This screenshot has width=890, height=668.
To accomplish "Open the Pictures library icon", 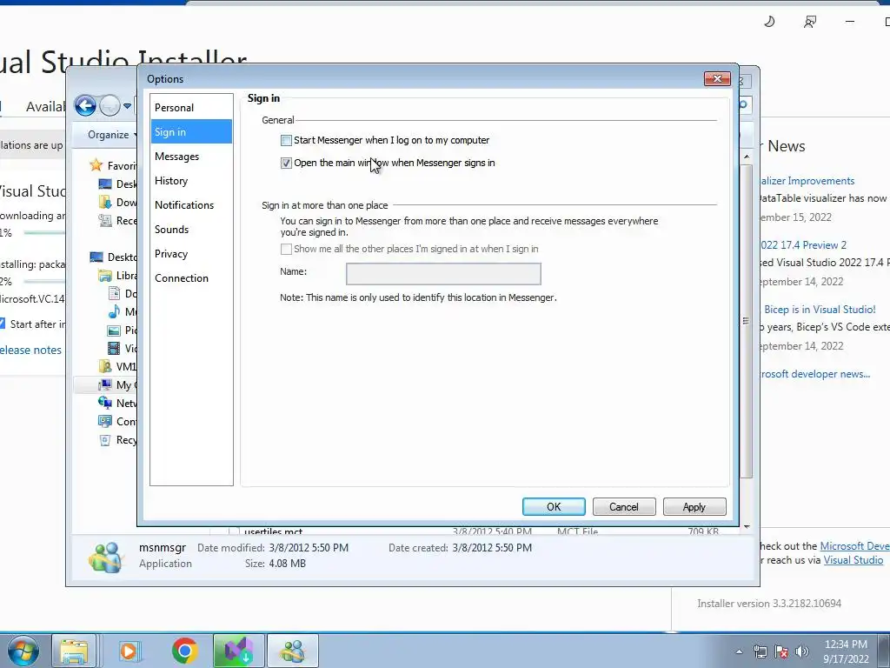I will (114, 330).
